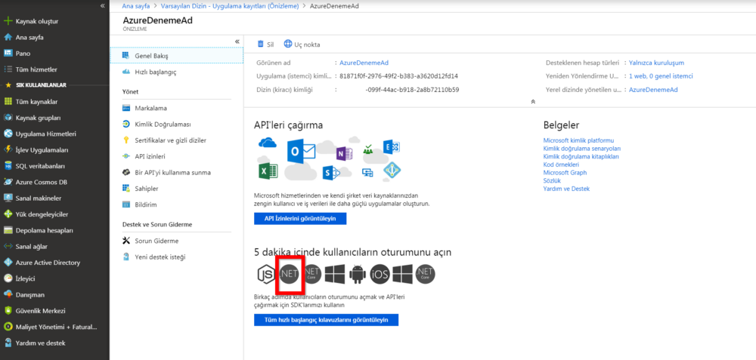Viewport: 756px width, 360px height.
Task: Click Varsayılan Dizin - Uygulama kayıtları breadcrumb
Action: click(x=230, y=6)
